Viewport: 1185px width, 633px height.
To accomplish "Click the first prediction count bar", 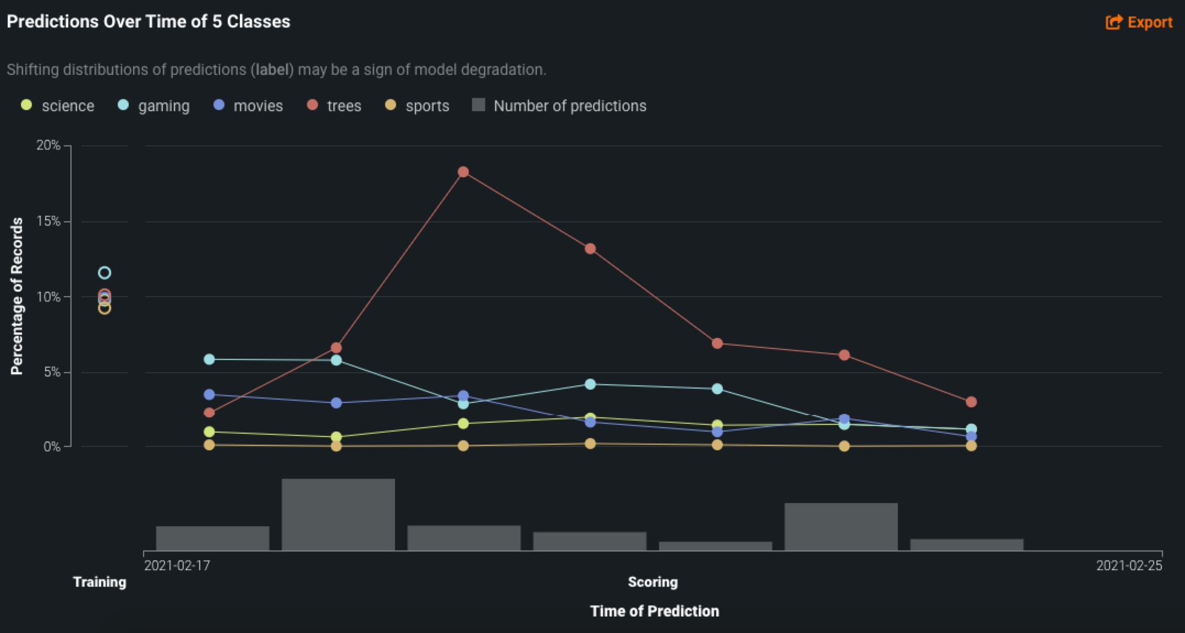I will coord(212,538).
